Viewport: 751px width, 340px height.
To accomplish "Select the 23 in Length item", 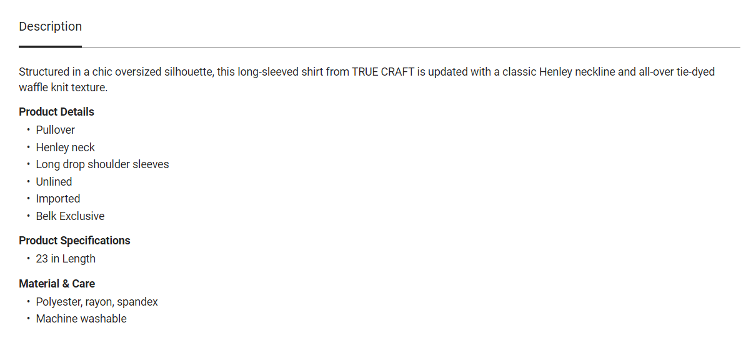I will (66, 259).
